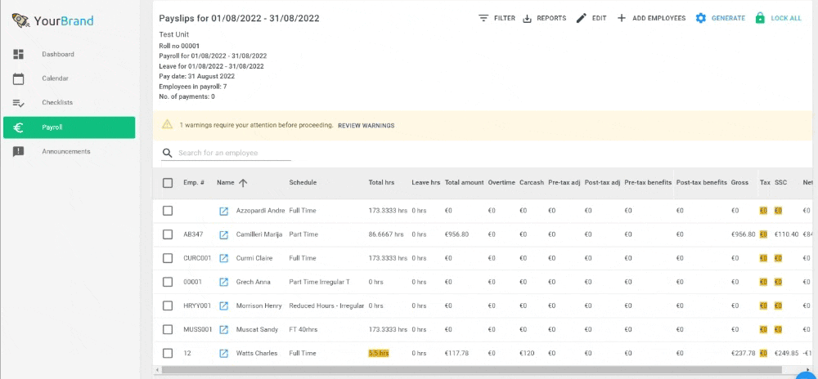Open the Calendar menu item
818x379 pixels.
[69, 78]
